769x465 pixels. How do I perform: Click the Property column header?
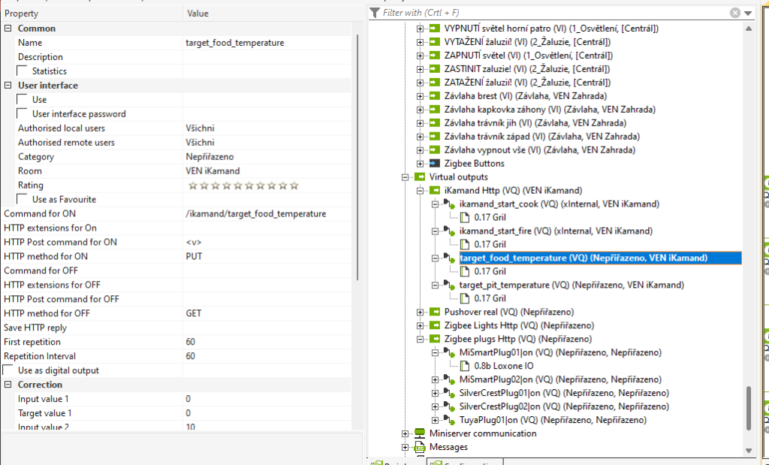(92, 14)
